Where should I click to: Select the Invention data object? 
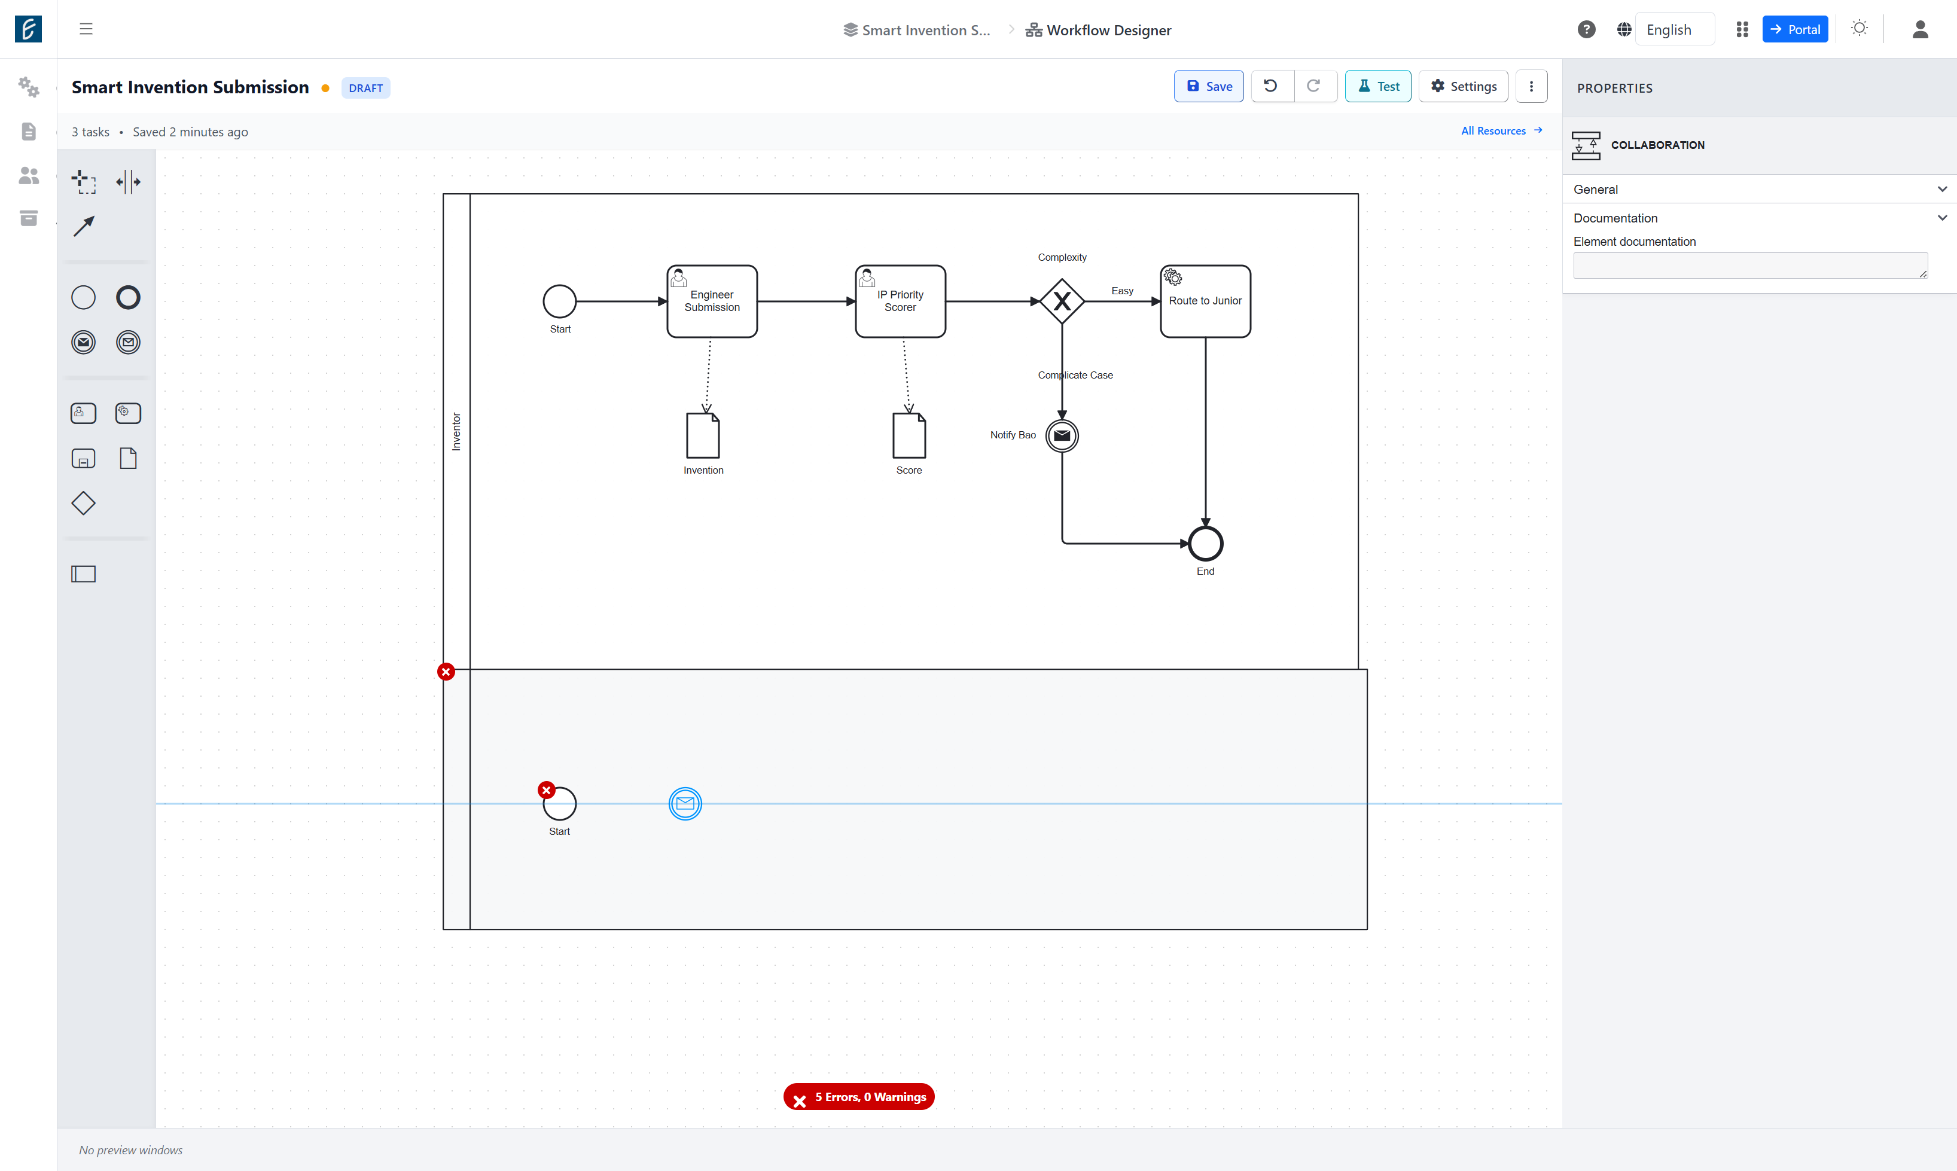click(x=703, y=435)
